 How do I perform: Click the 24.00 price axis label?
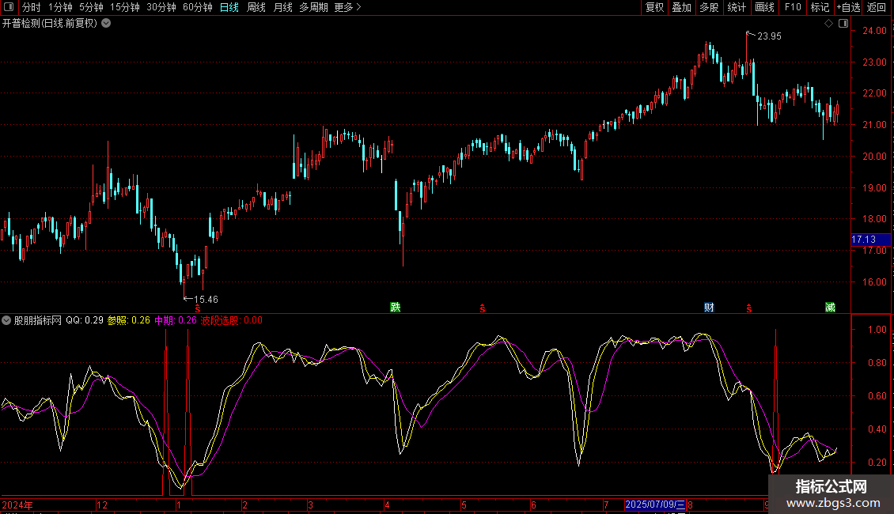tap(874, 31)
